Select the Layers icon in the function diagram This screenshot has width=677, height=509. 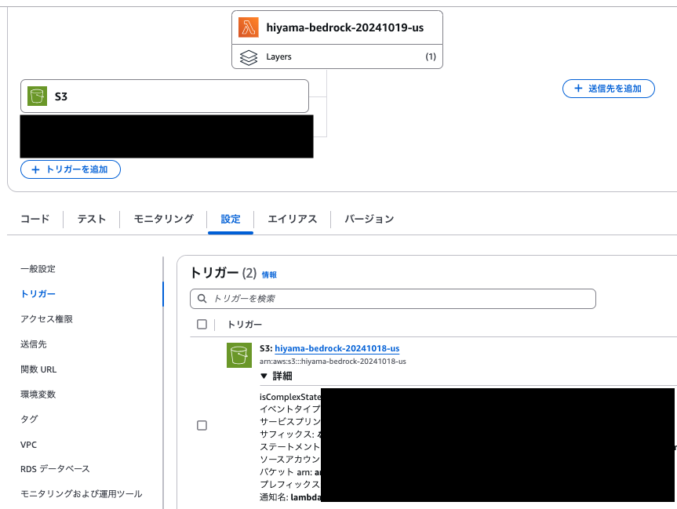(x=249, y=56)
